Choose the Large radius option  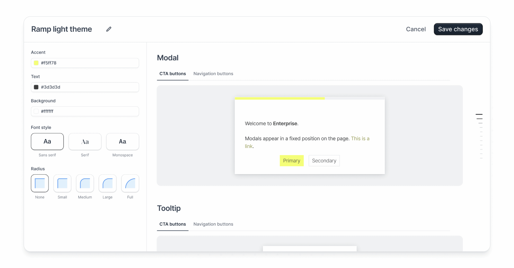pyautogui.click(x=108, y=183)
